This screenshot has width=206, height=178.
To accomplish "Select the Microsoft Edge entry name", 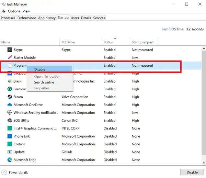I will (25, 160).
